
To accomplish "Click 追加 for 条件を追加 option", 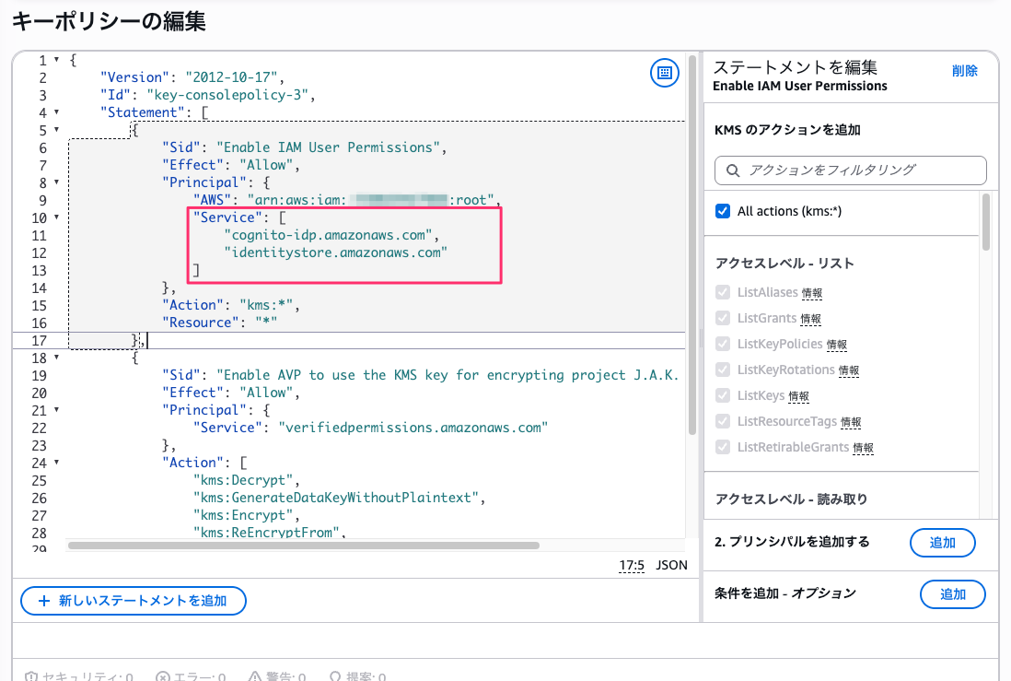I will pyautogui.click(x=952, y=594).
